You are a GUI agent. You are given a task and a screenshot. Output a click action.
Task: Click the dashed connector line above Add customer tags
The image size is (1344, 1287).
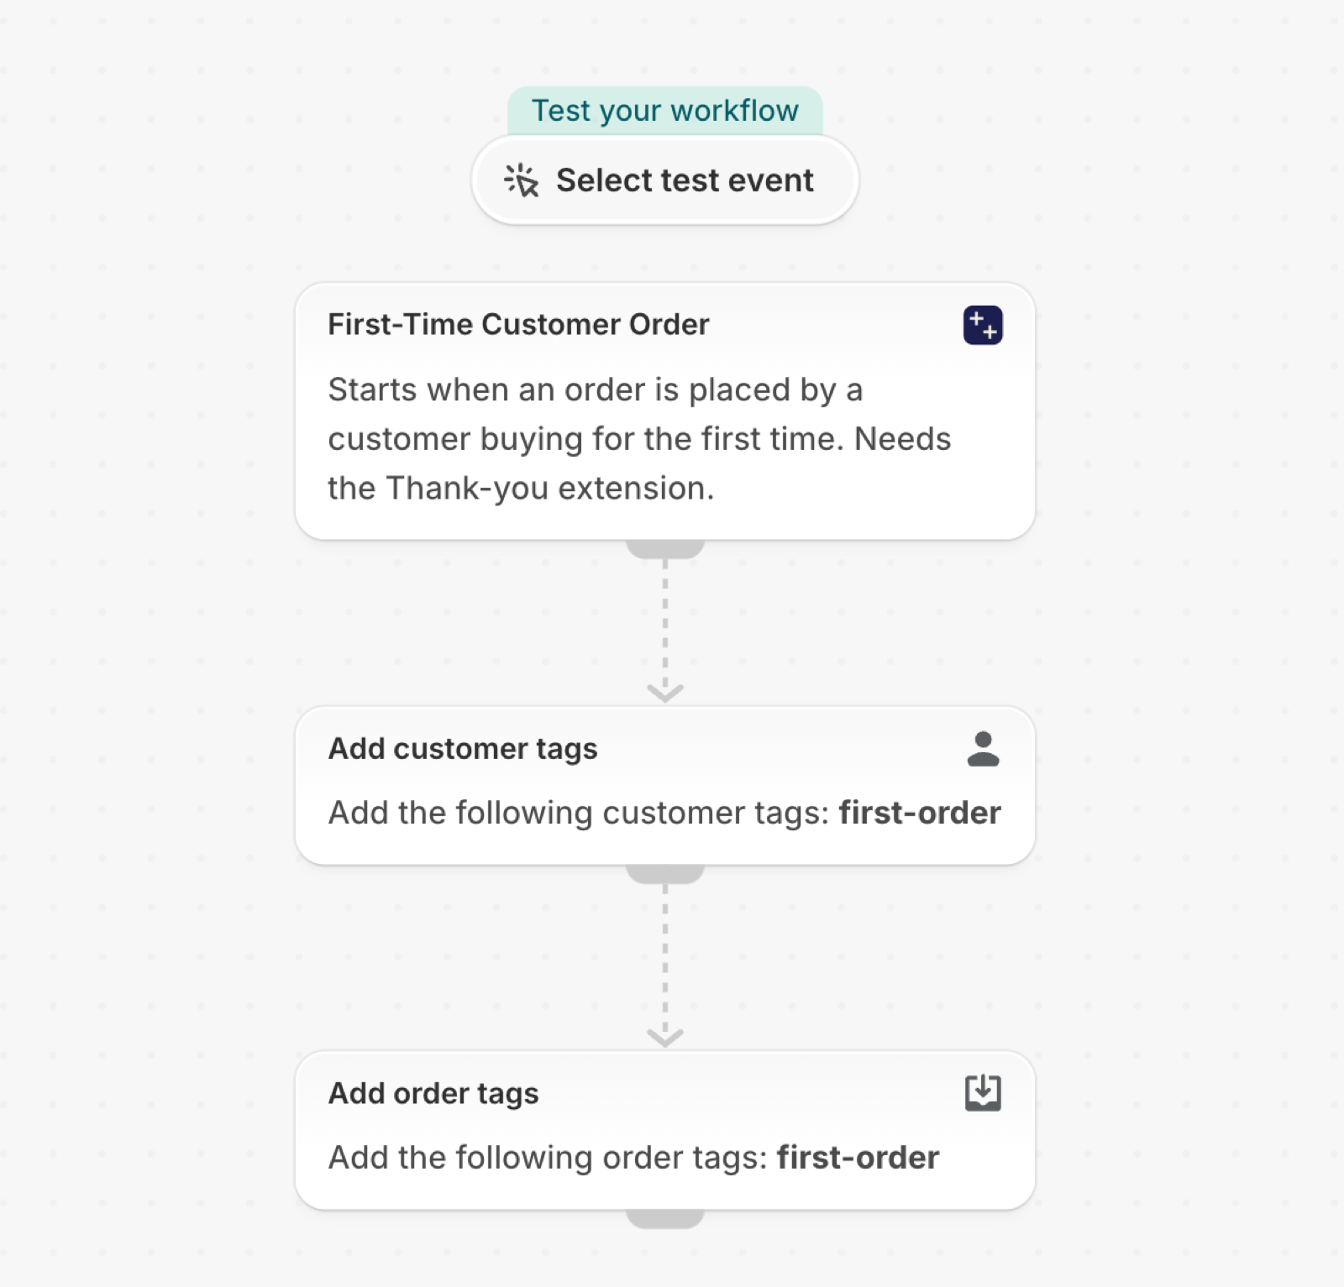tap(664, 620)
